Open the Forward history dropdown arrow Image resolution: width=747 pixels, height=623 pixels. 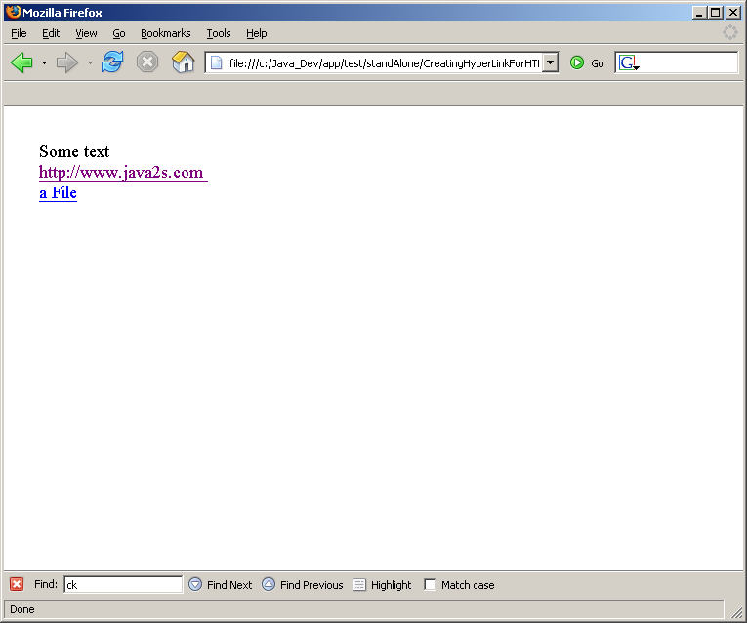90,62
